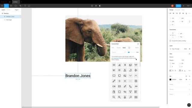Click the icon size slider handle
Screen dimensions: 192x108
click(x=129, y=52)
